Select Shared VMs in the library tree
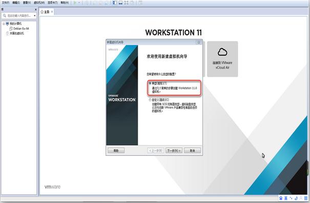This screenshot has width=310, height=203. pos(15,33)
